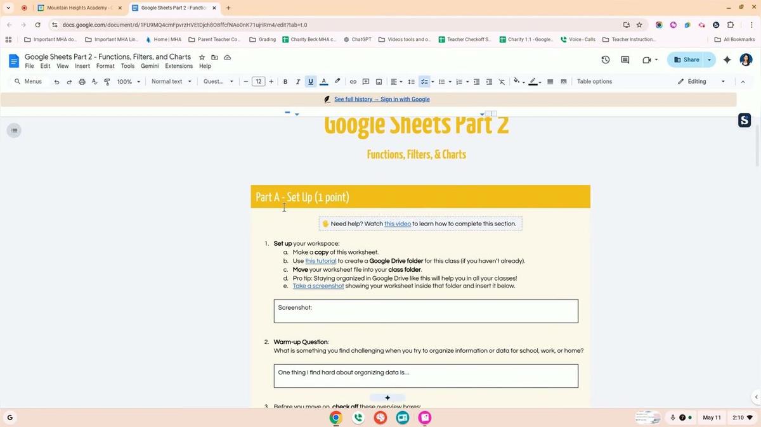Click the Google account avatar
Screen dimensions: 761x427
click(746, 60)
